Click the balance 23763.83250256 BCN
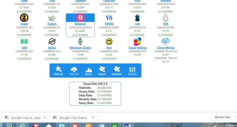237x127 pixels. tap(80, 27)
